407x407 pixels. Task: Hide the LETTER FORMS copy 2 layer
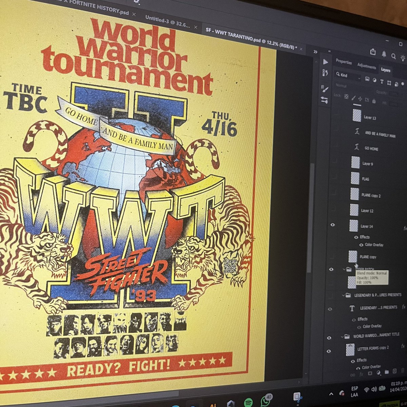click(x=329, y=351)
